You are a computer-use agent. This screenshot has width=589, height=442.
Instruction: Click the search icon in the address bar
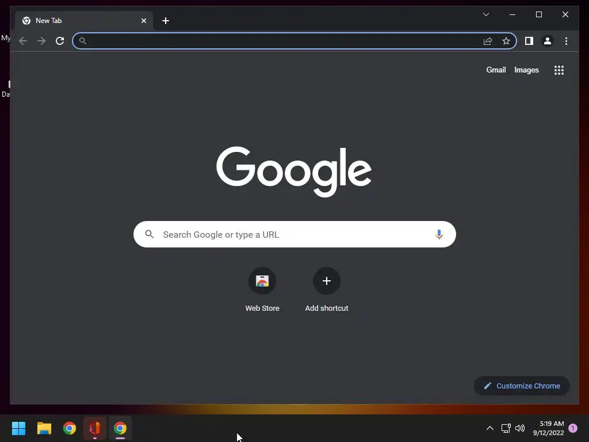coord(83,41)
